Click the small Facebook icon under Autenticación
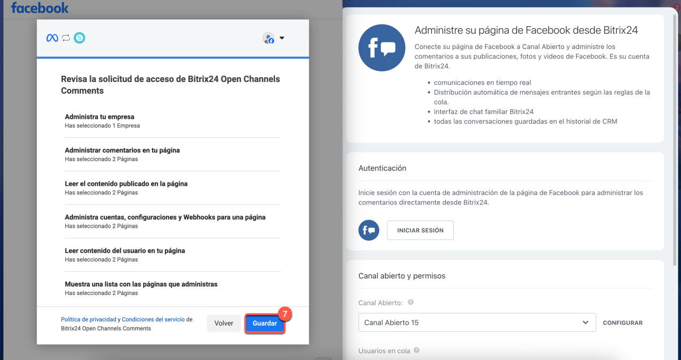Screen dimensions: 681x360 point(369,230)
